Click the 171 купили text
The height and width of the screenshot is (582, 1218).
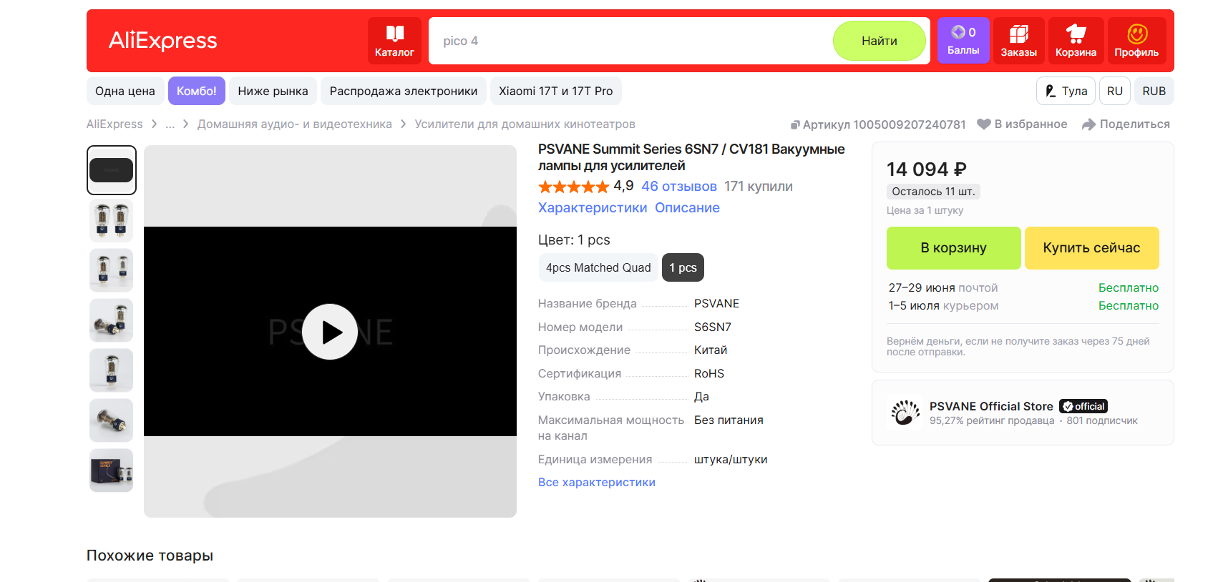point(759,187)
